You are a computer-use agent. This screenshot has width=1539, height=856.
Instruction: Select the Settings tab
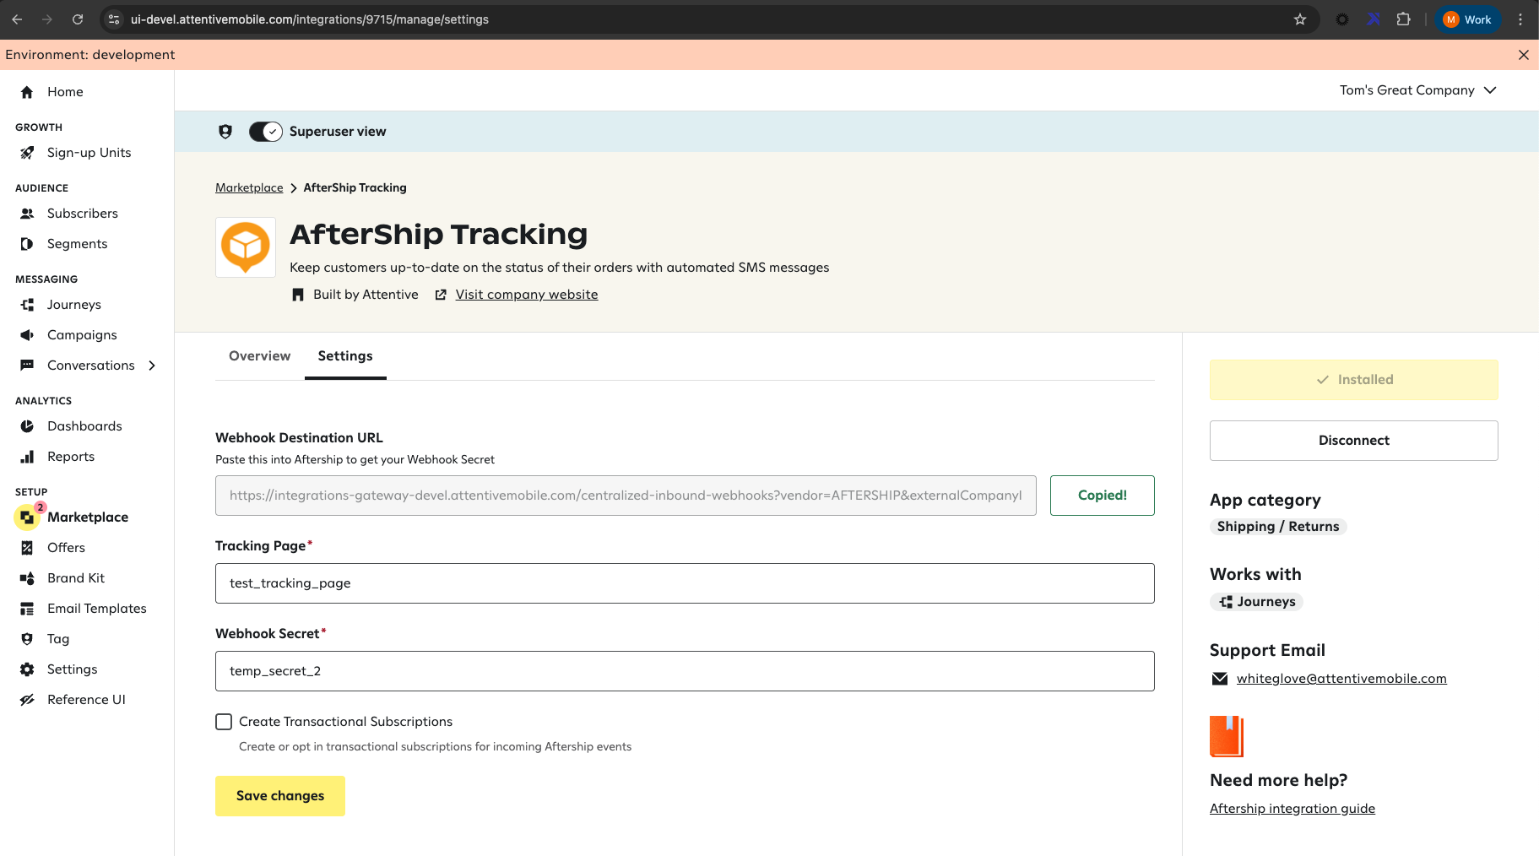[x=345, y=356]
